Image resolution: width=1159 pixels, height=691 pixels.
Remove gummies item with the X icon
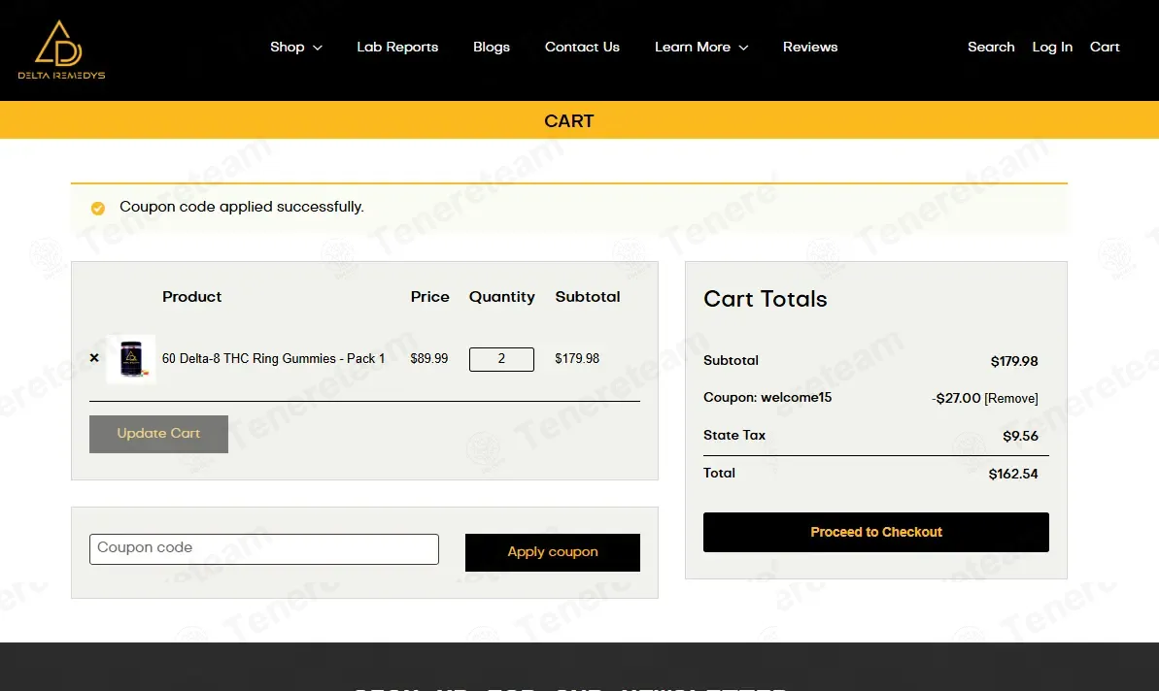pos(94,358)
